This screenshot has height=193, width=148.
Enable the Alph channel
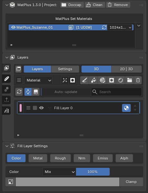point(124,158)
